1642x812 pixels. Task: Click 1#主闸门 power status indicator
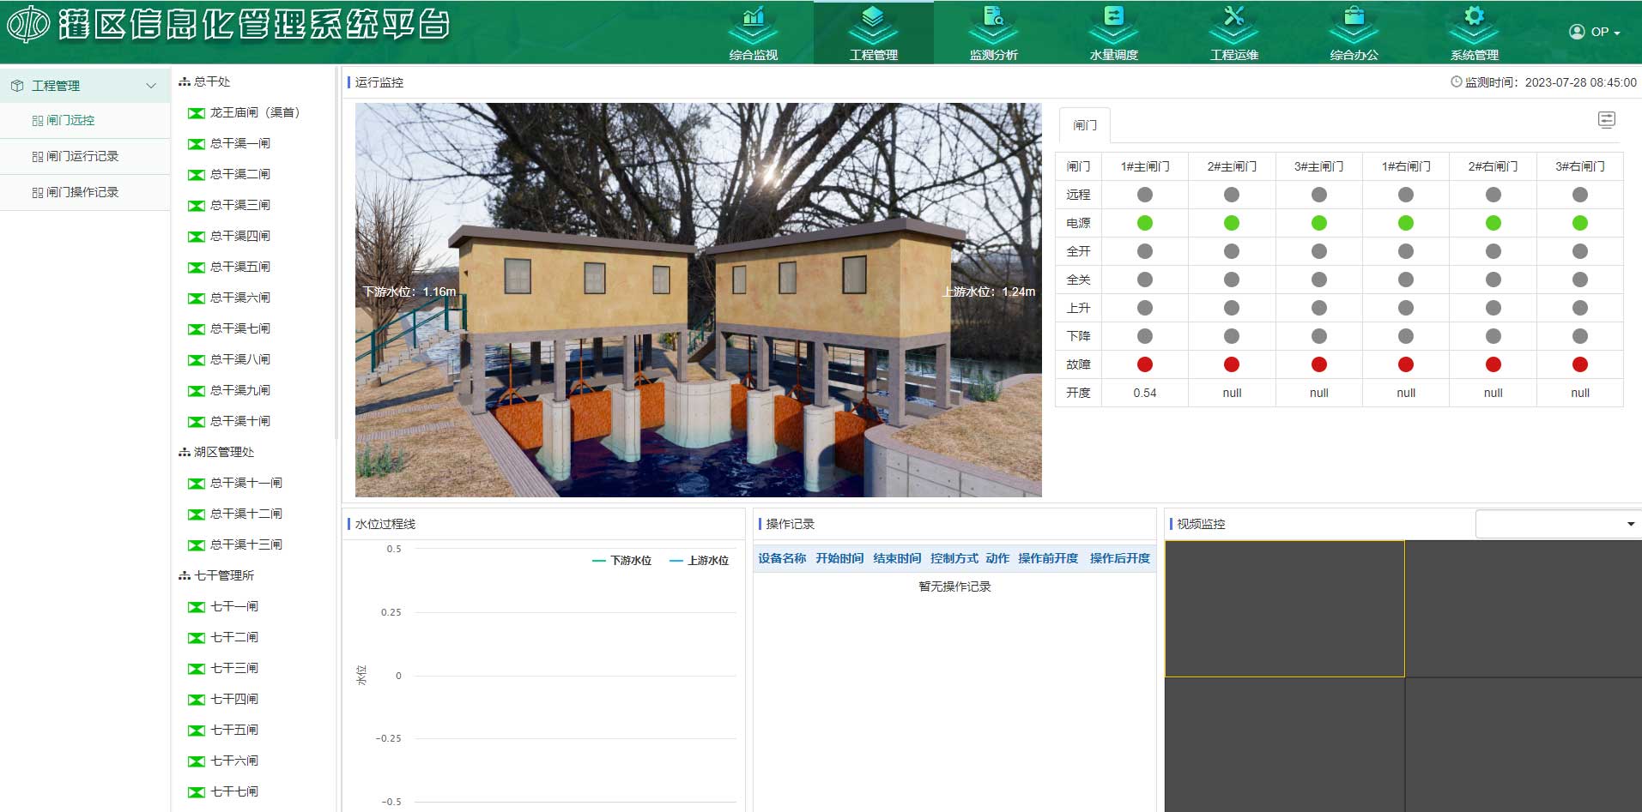pos(1144,223)
